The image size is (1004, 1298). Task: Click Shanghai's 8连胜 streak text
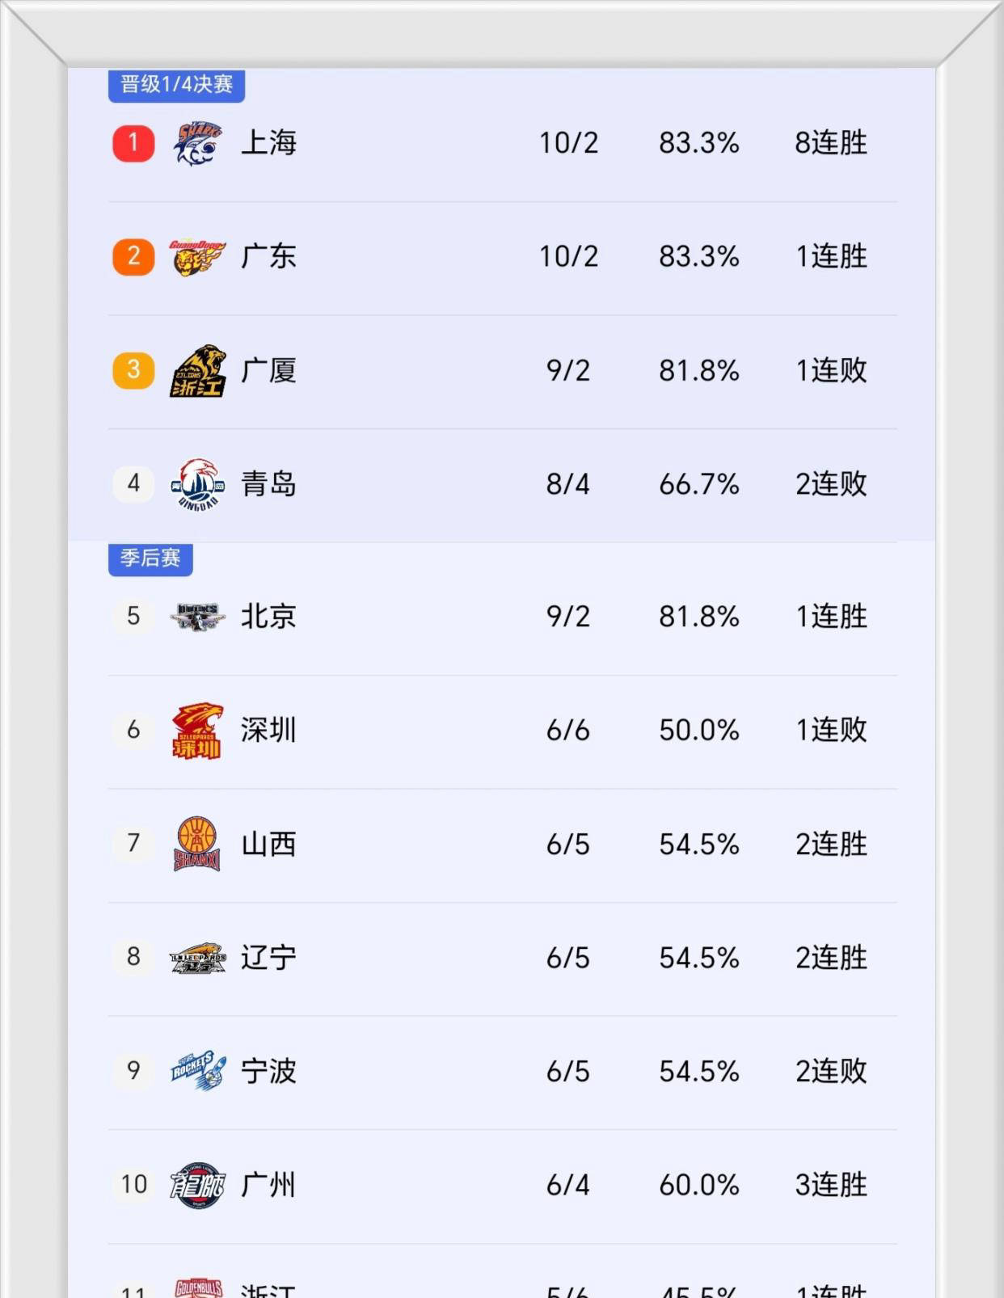pyautogui.click(x=830, y=143)
